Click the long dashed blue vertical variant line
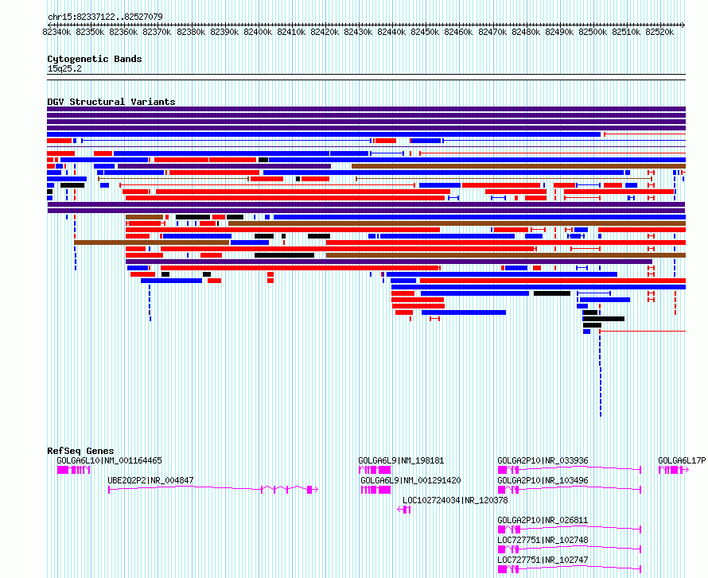 point(601,374)
